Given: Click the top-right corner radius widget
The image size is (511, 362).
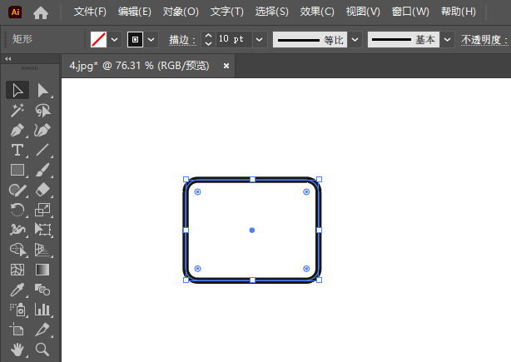Looking at the screenshot, I should [306, 191].
